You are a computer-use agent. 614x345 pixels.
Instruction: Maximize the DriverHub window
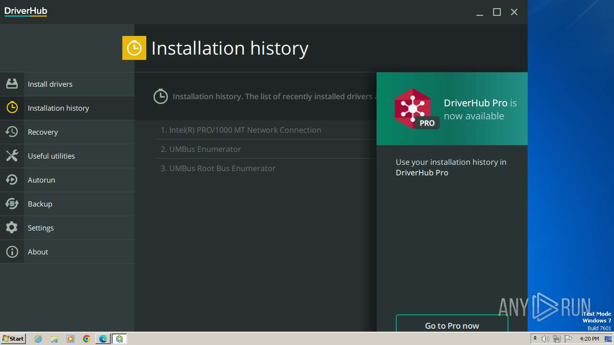497,12
